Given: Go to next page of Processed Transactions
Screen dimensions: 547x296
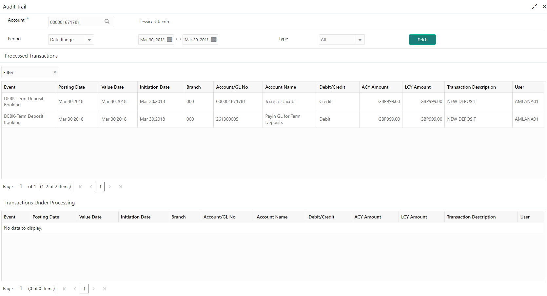Looking at the screenshot, I should (x=110, y=187).
